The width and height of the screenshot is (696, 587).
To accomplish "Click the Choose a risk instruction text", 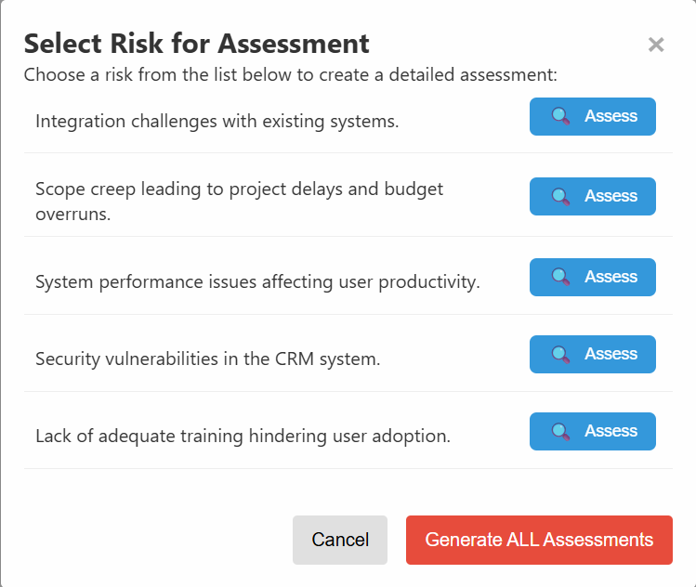I will click(x=290, y=75).
